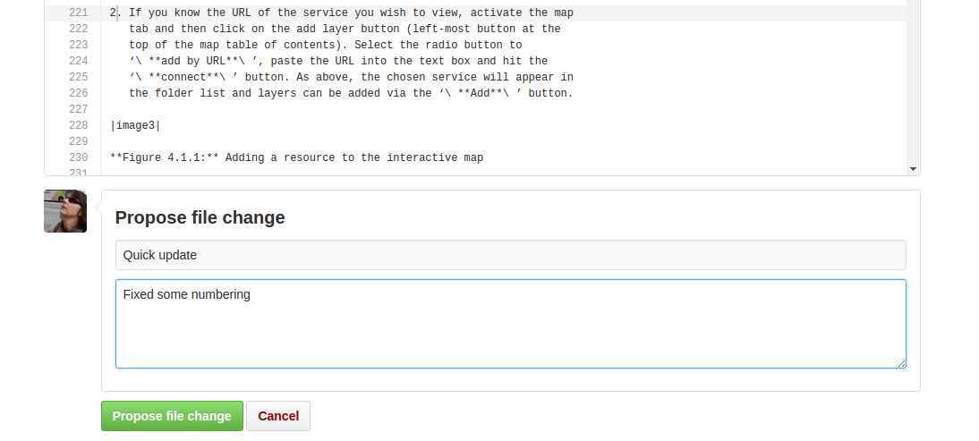
Task: Click the 'Propose file change' heading
Action: (200, 217)
